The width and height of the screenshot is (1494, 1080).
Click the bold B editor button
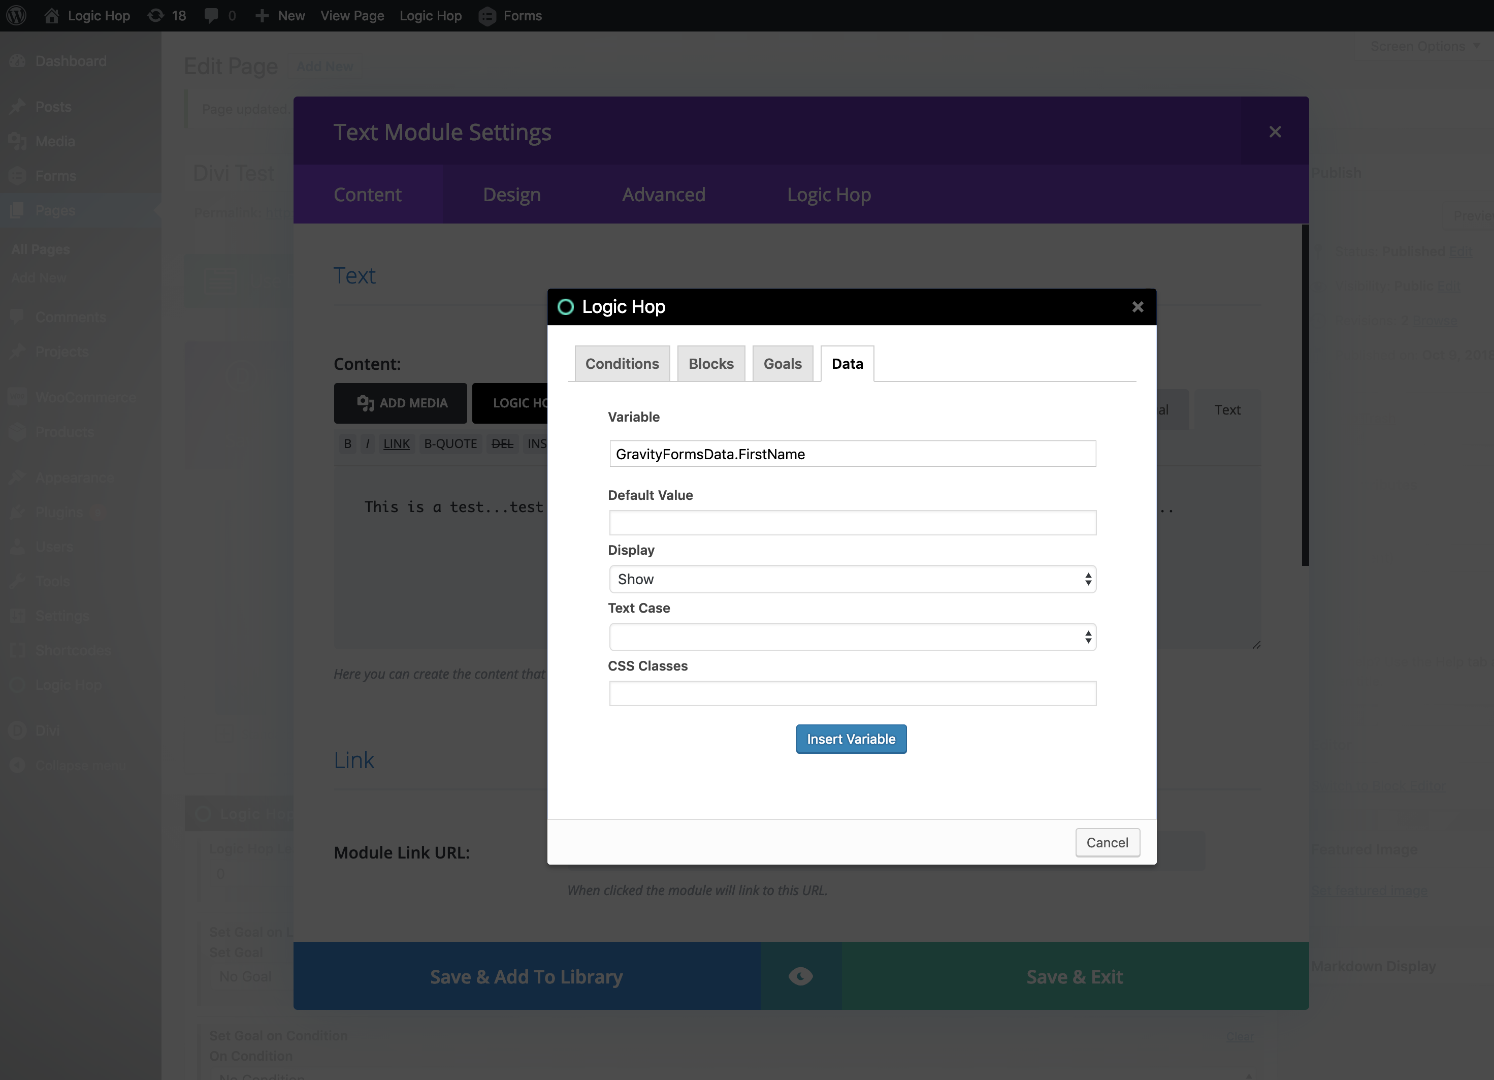[x=347, y=443]
